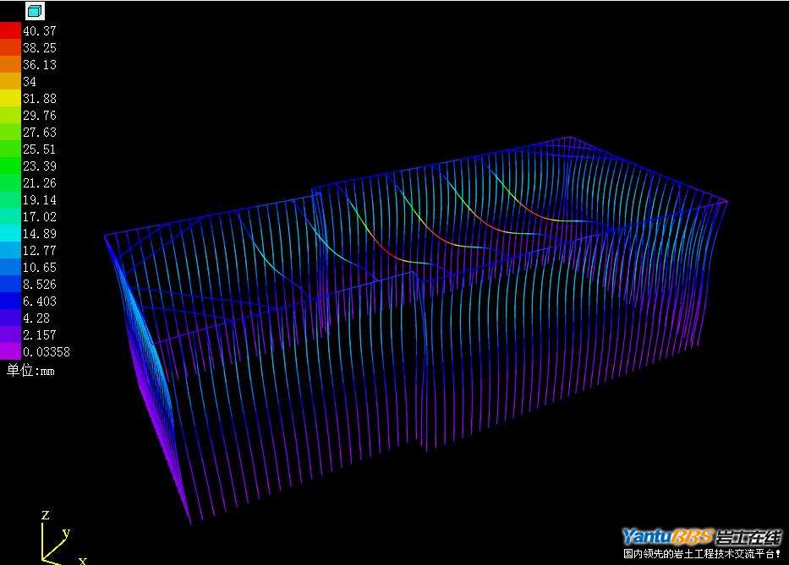Select the blue 8.526 legend swatch

pyautogui.click(x=10, y=284)
